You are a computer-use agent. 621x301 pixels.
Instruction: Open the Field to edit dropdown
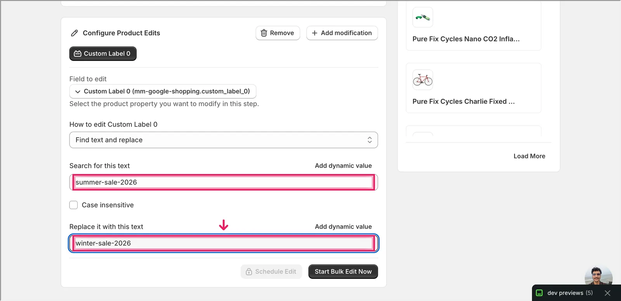[x=163, y=91]
